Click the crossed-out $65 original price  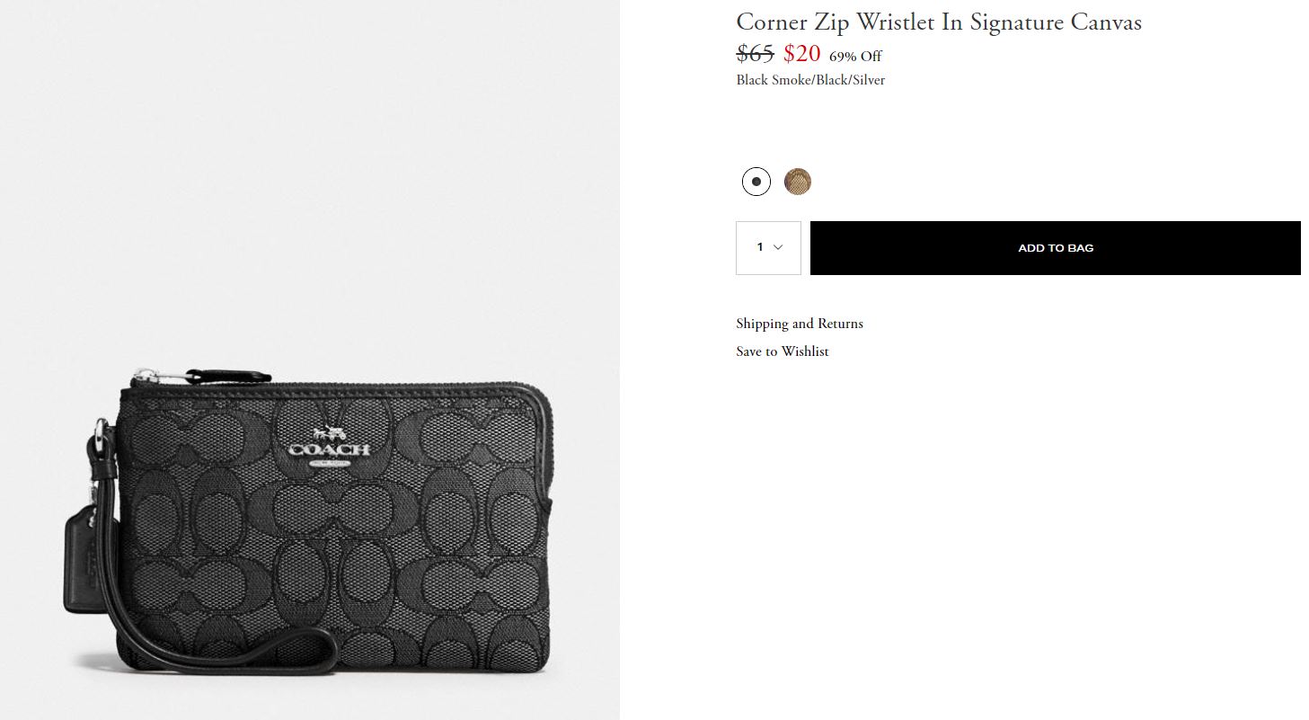(x=754, y=54)
